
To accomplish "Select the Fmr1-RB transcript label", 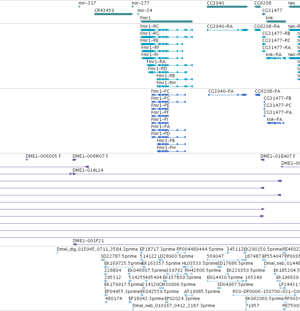I will tap(166, 76).
